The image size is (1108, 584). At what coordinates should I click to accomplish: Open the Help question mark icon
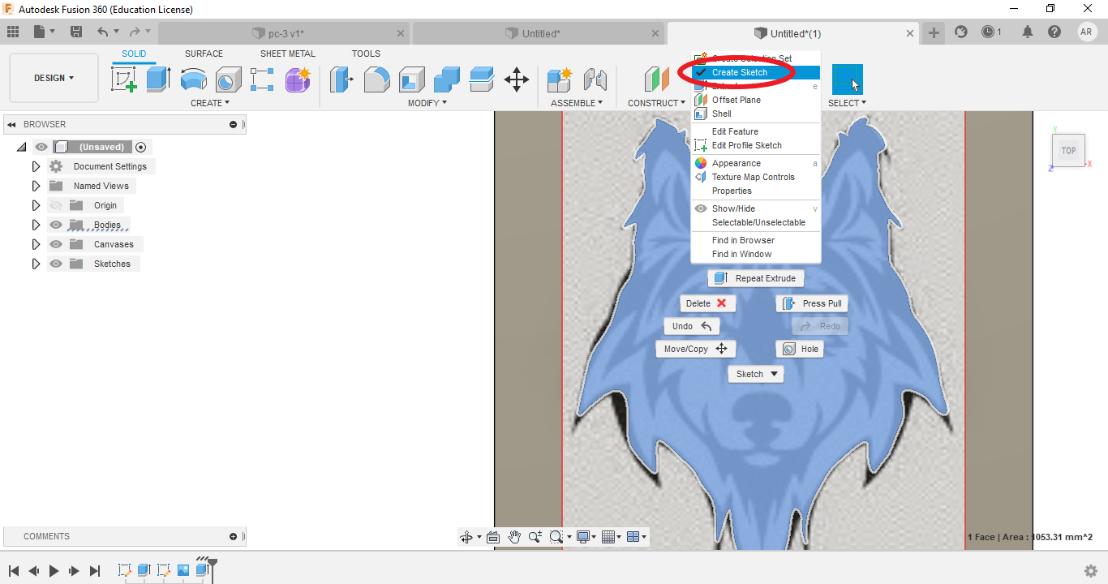point(1054,32)
